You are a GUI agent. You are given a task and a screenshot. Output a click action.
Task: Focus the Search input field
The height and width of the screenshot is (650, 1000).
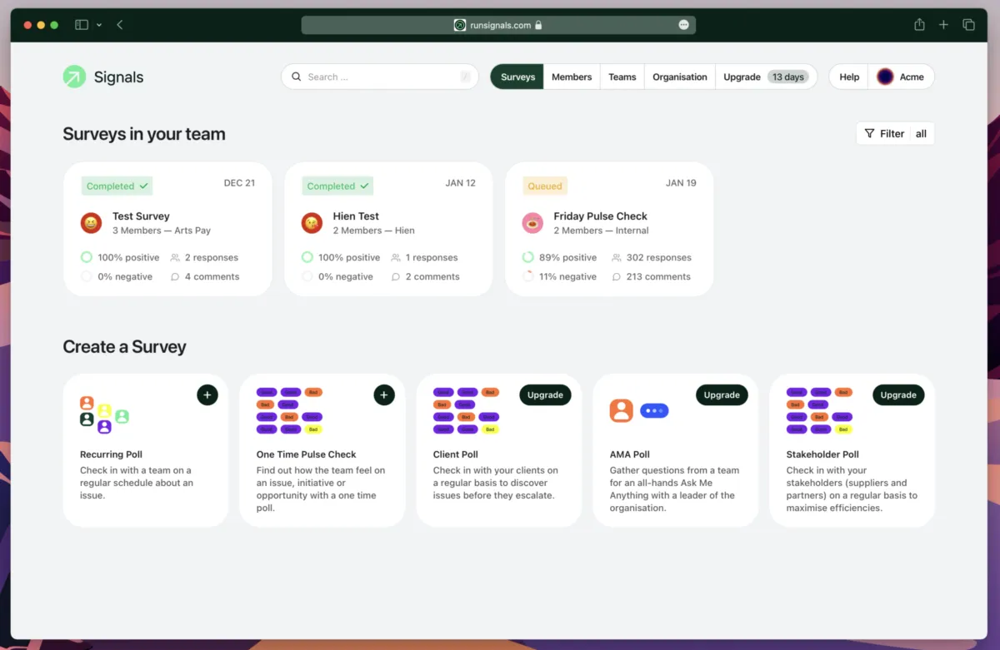[380, 77]
